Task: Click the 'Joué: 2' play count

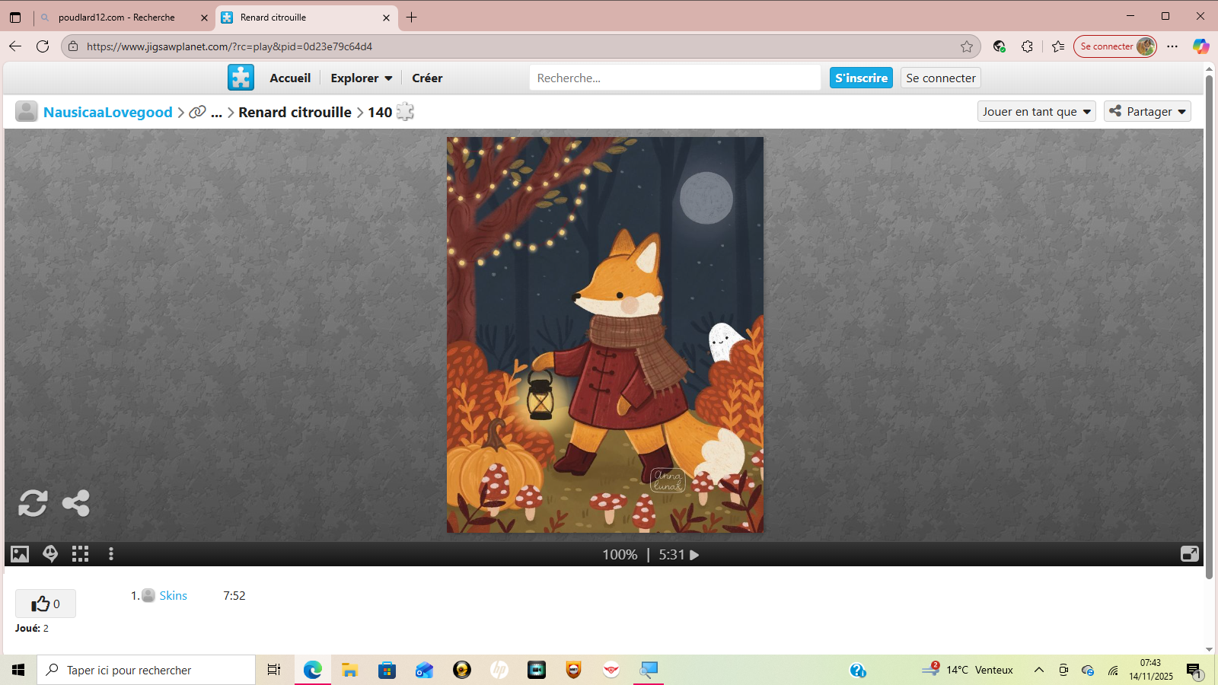Action: 32,628
